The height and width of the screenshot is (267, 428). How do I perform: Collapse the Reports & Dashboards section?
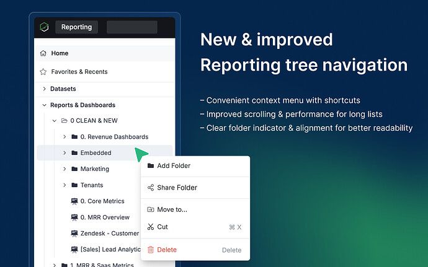(44, 105)
